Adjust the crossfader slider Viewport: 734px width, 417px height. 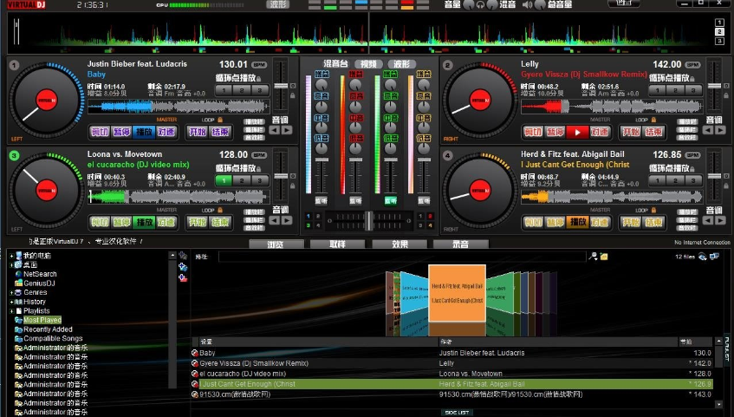click(369, 220)
